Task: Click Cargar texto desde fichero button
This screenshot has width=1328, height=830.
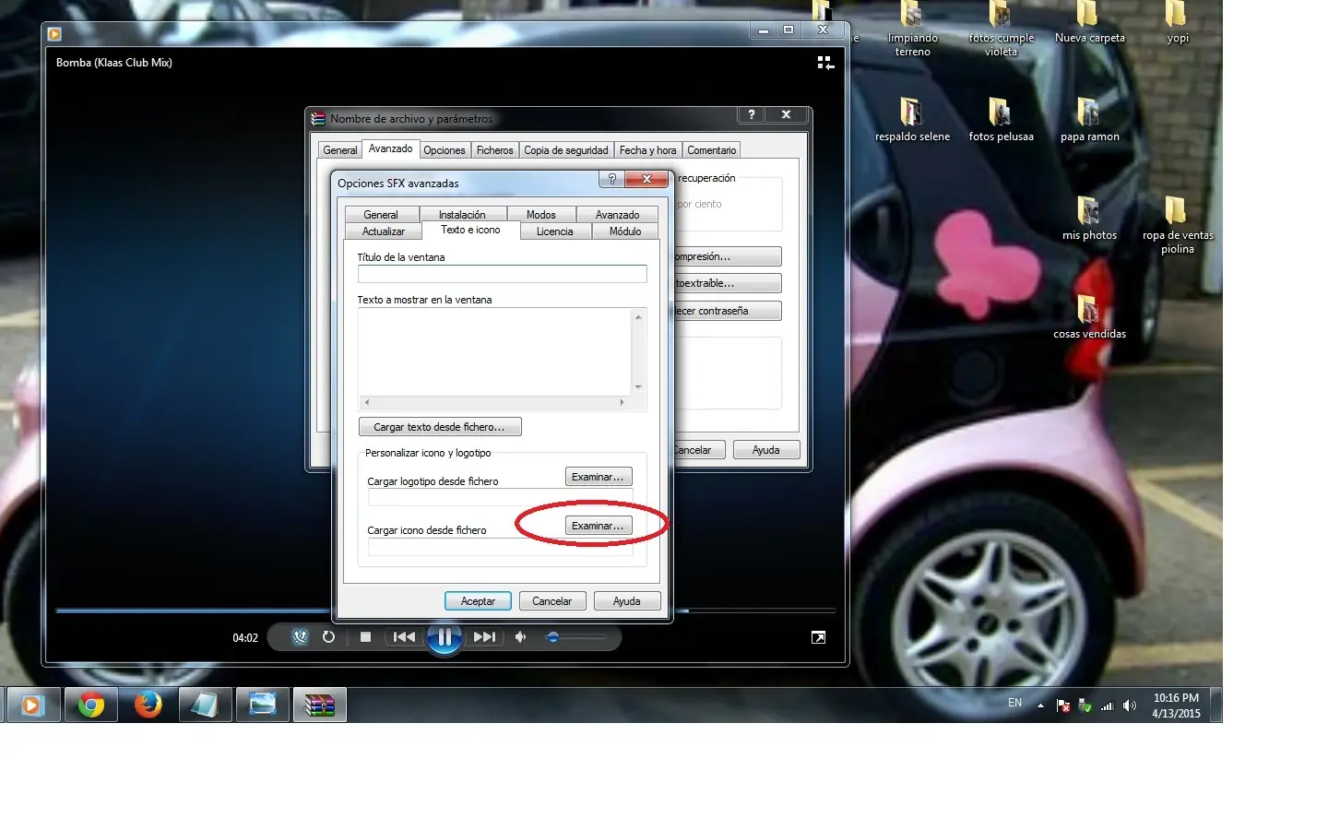Action: tap(440, 427)
